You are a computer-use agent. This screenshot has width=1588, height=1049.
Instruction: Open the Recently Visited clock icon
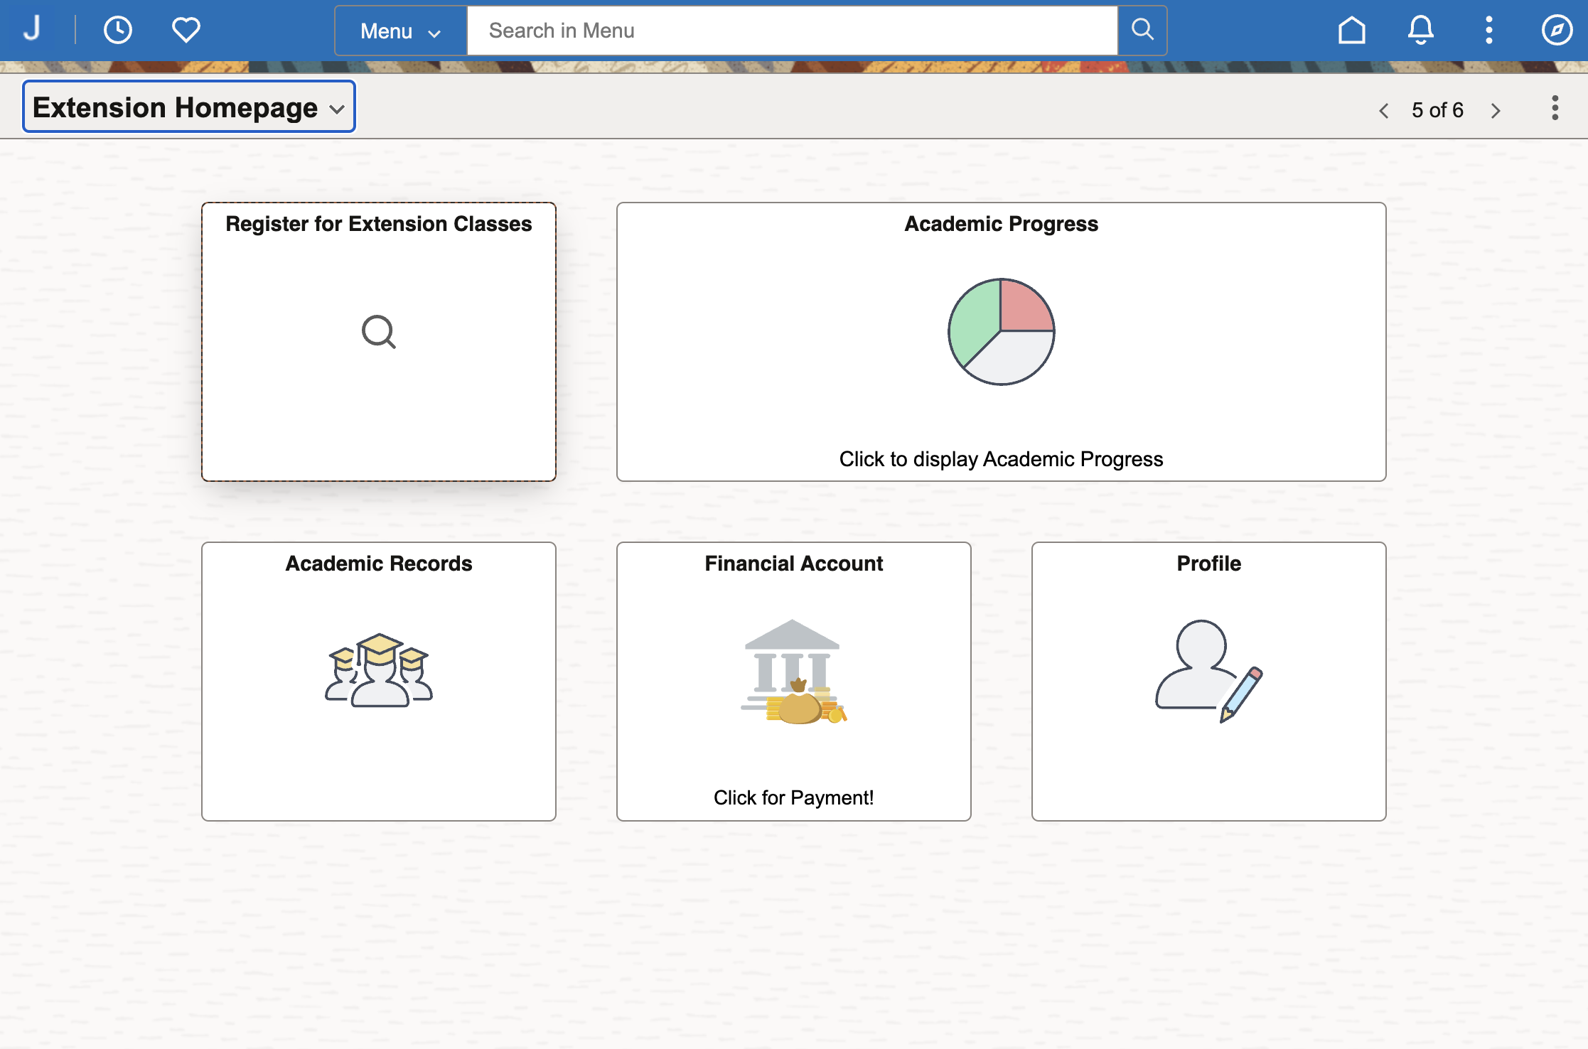pos(117,31)
